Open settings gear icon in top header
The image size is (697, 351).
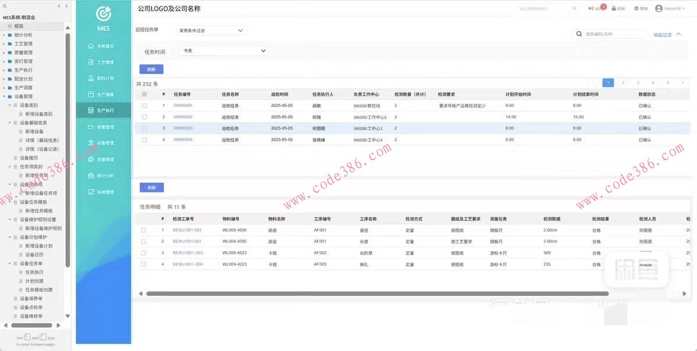(637, 9)
